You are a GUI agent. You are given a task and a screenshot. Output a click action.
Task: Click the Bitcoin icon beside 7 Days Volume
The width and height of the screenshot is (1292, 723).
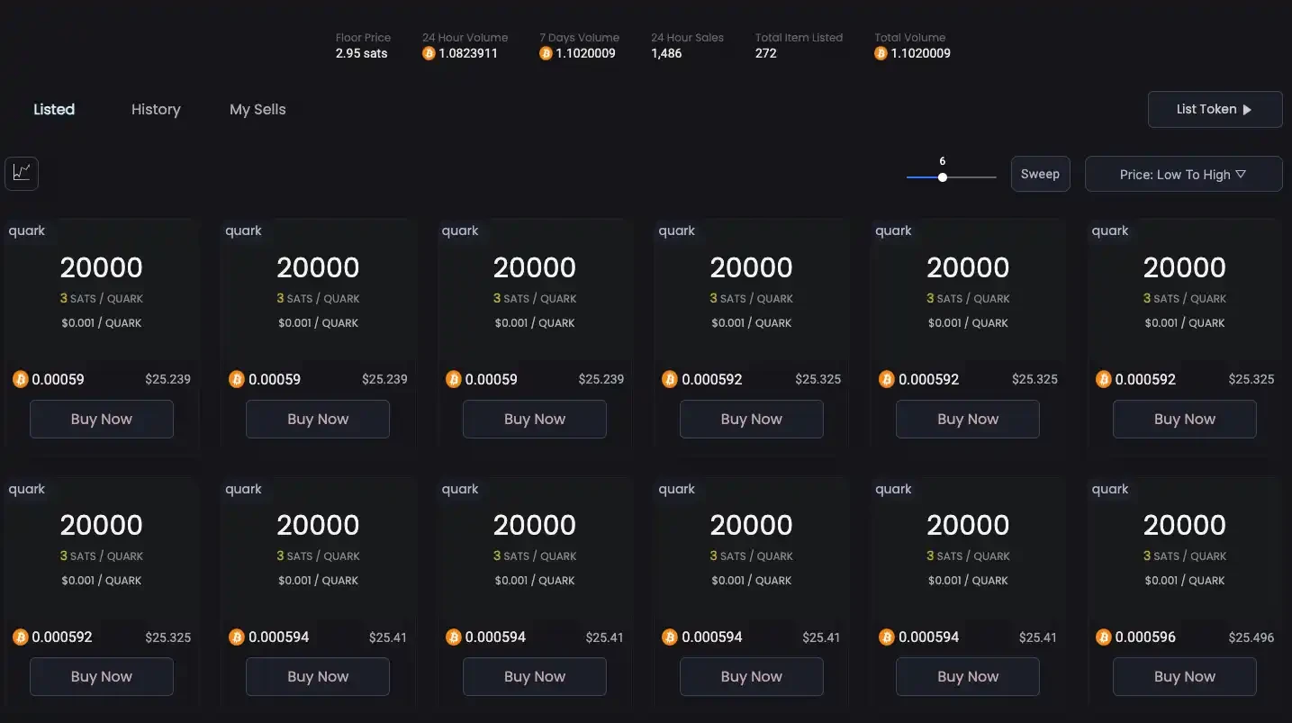546,53
